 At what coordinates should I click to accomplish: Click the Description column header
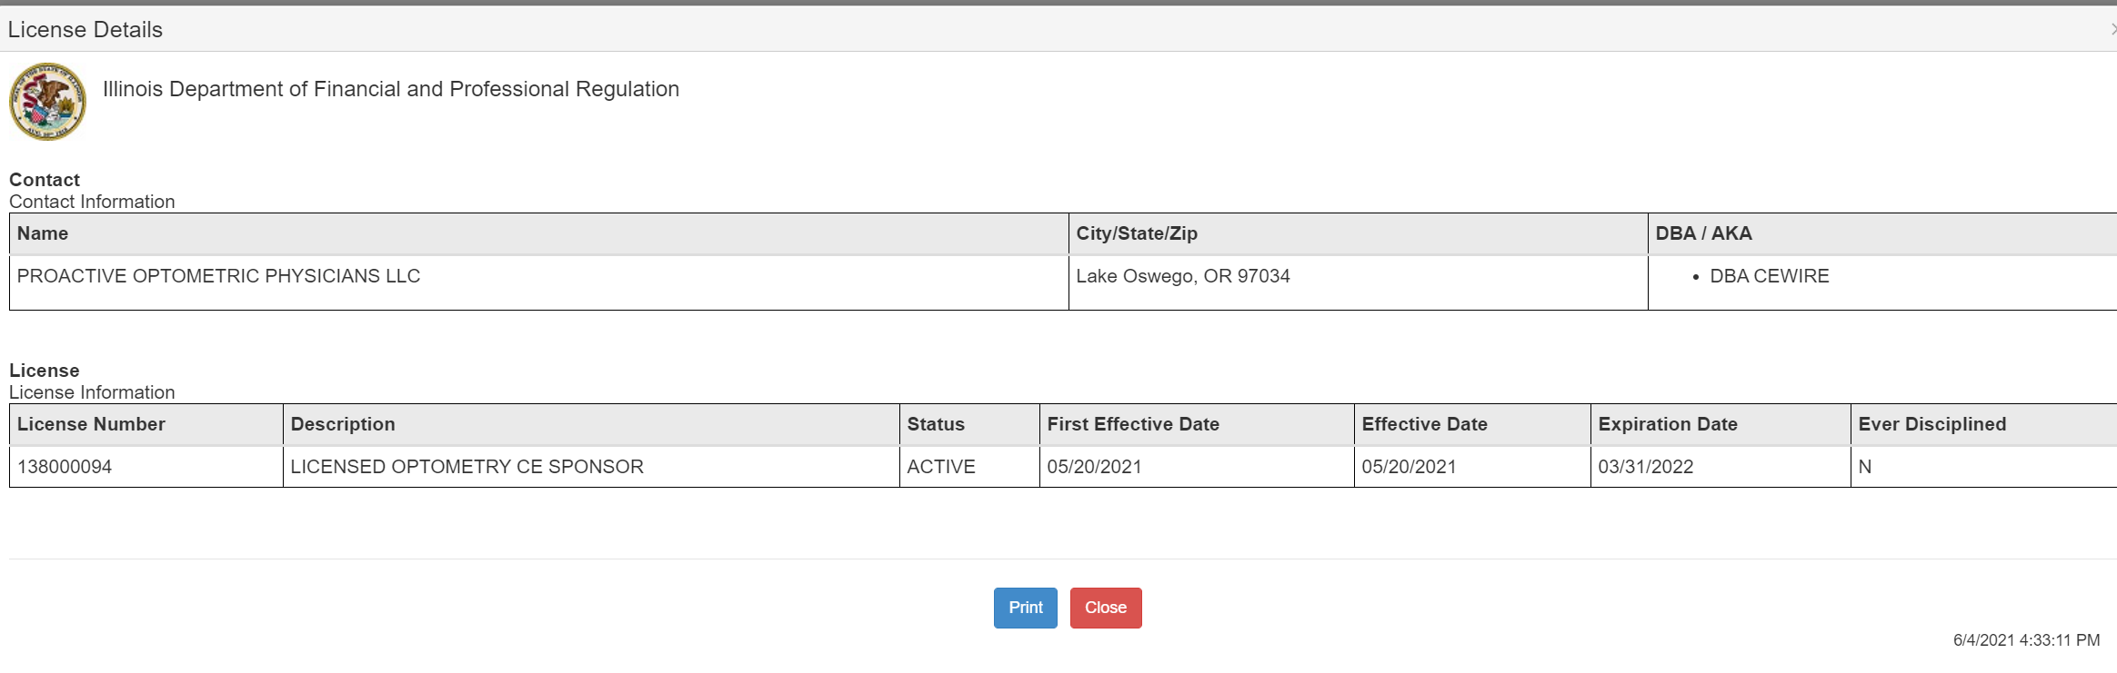(591, 424)
